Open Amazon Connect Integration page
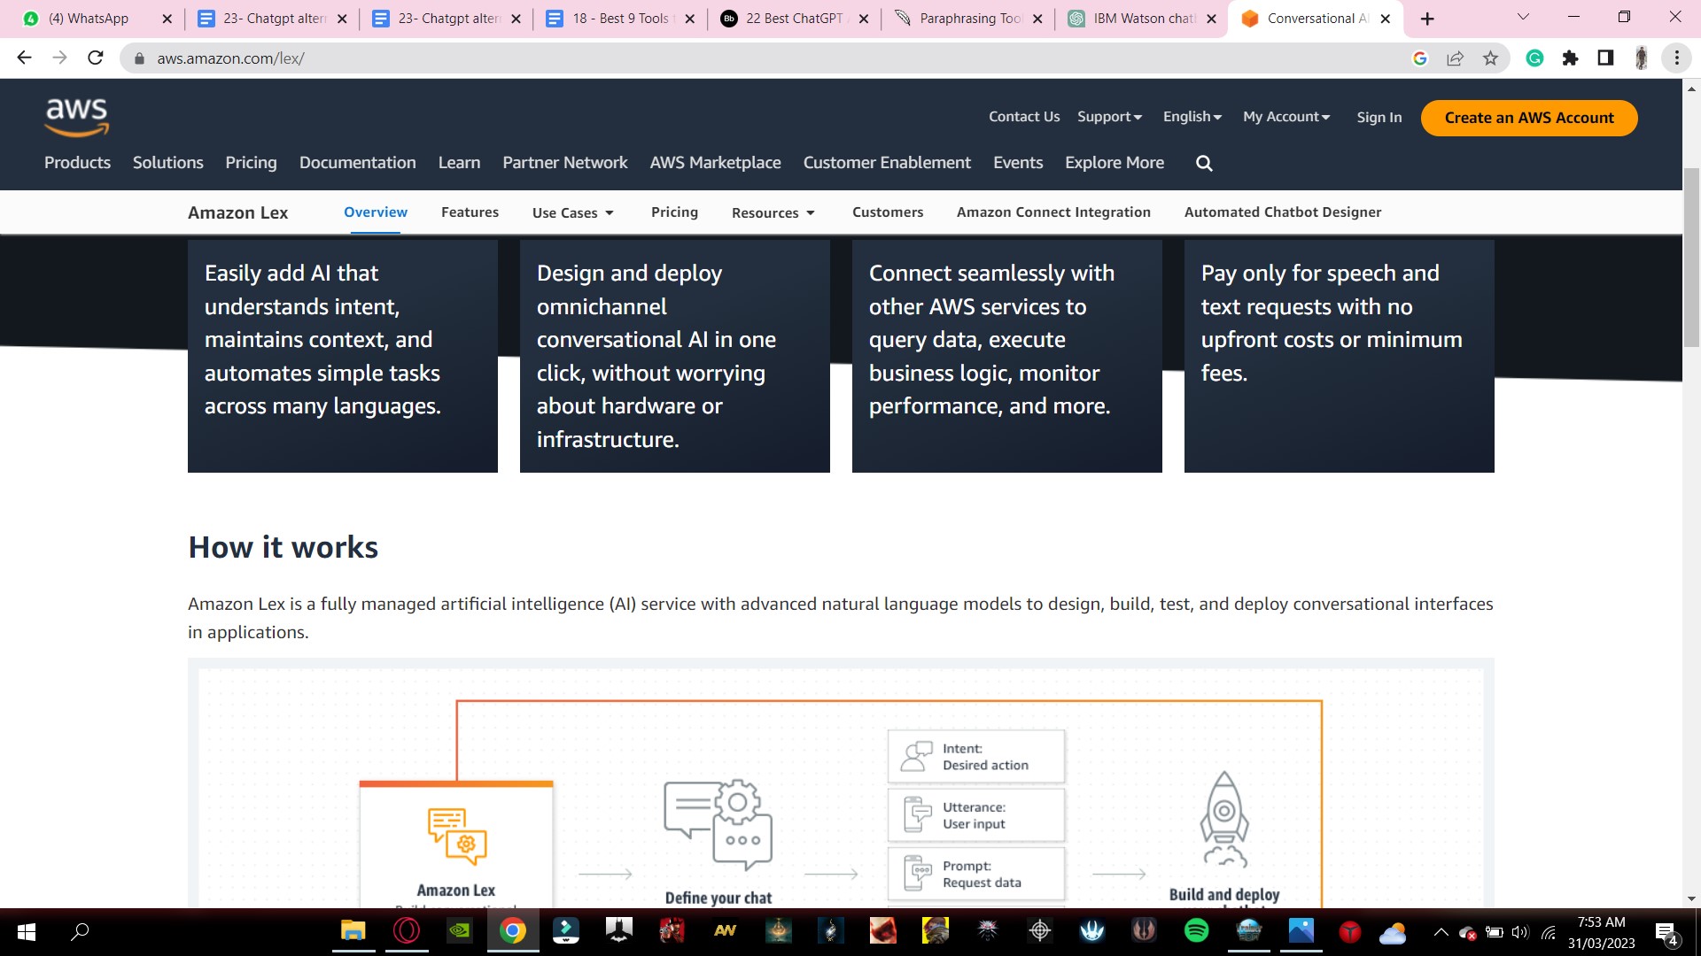The image size is (1701, 956). point(1052,212)
